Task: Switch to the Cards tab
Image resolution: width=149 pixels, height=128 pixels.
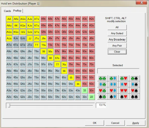Action: click(x=7, y=11)
